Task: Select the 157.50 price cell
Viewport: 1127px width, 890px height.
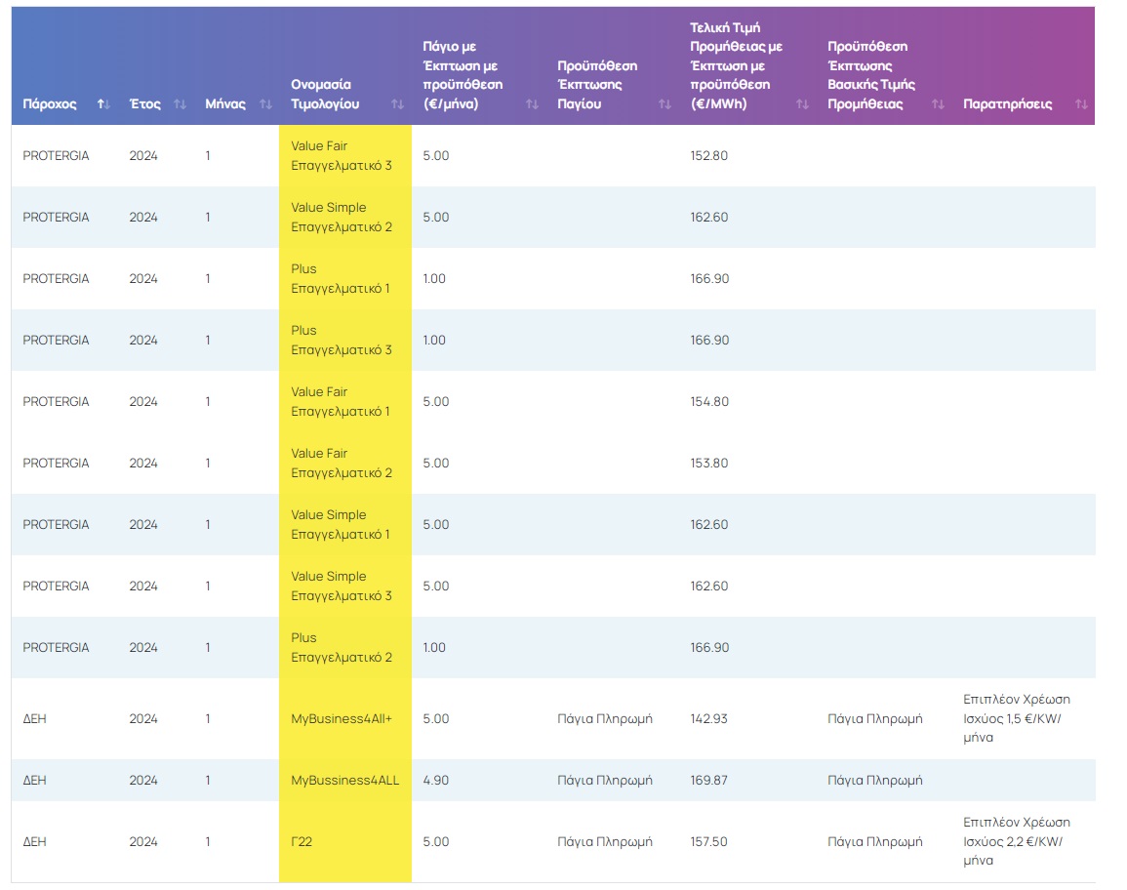Action: [x=708, y=842]
